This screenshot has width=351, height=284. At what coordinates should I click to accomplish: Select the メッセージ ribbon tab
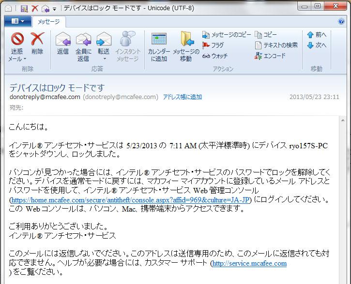click(x=48, y=22)
